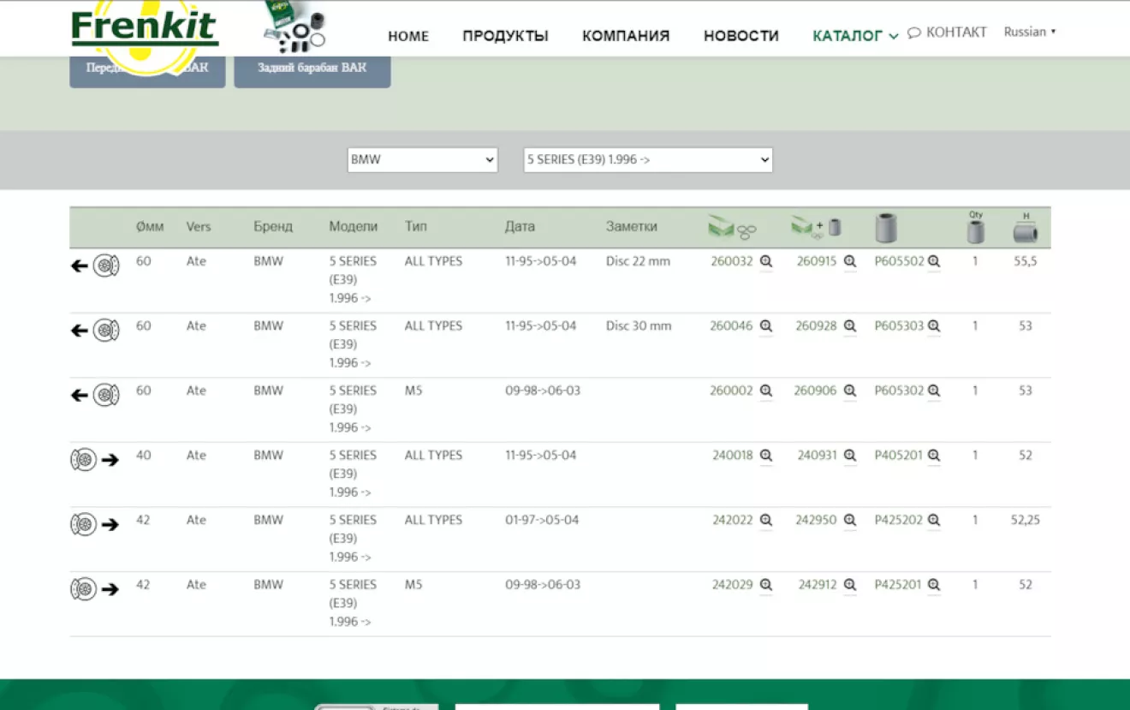This screenshot has width=1130, height=710.
Task: Click magnifier icon next to P605303
Action: coord(934,326)
